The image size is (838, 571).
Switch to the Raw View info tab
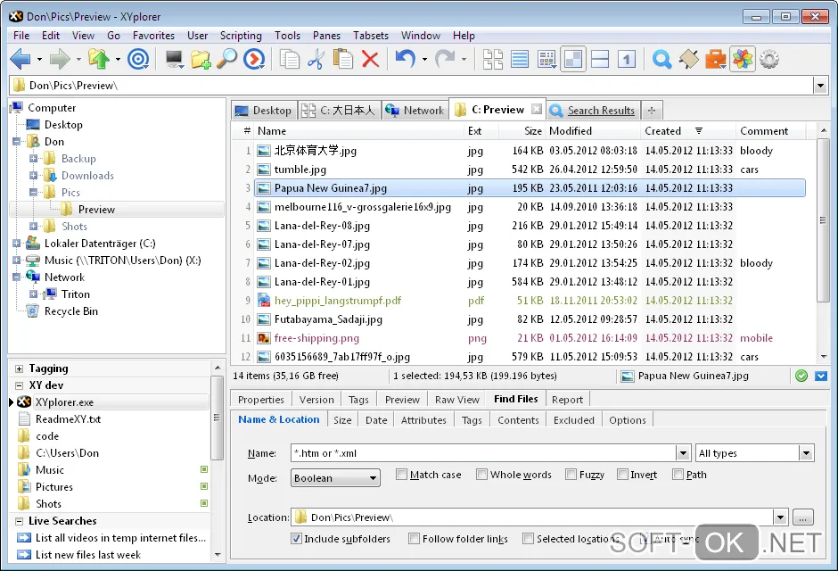coord(457,400)
